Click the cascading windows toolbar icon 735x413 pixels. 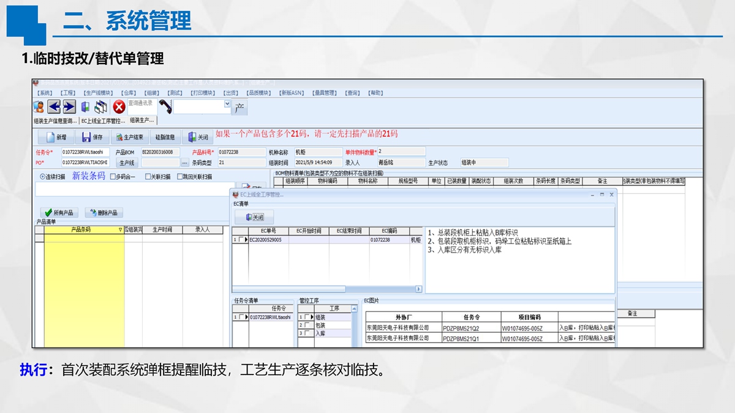click(101, 107)
